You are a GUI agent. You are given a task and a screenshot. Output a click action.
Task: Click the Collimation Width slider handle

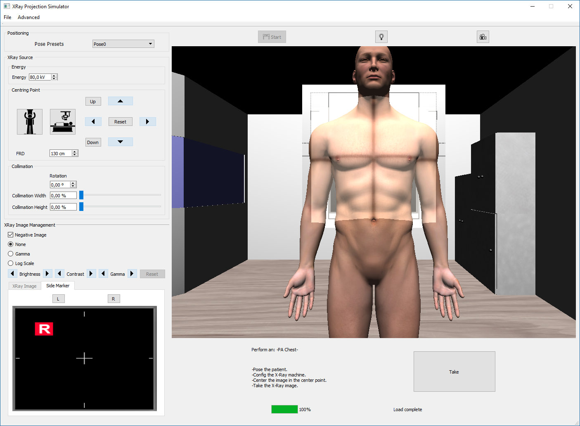point(81,195)
